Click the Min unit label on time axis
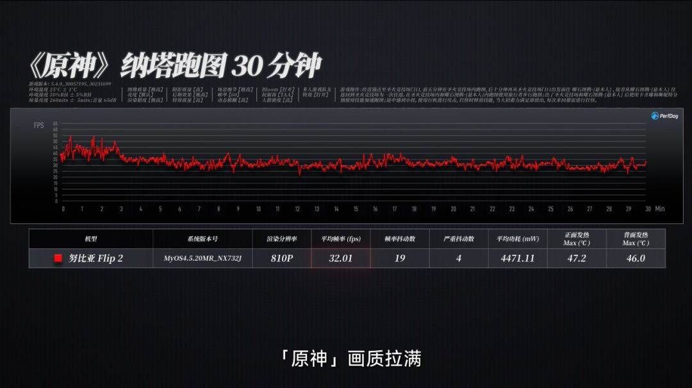Image resolution: width=692 pixels, height=388 pixels. [x=660, y=209]
